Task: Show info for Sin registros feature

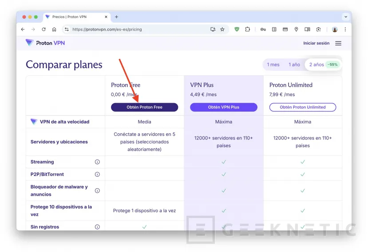Action: pyautogui.click(x=97, y=227)
